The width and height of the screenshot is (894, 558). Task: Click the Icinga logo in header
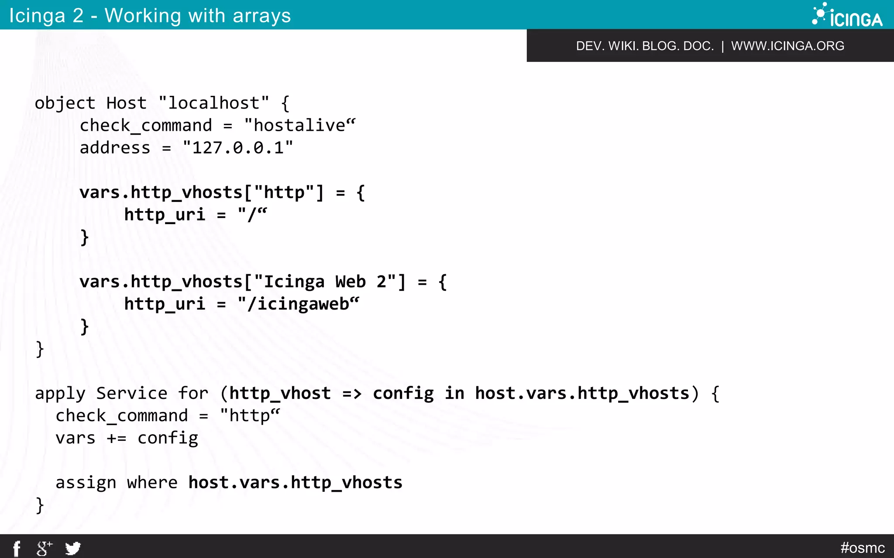(846, 15)
